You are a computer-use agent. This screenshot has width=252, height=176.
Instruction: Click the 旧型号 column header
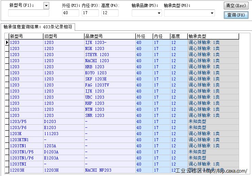coord(63,36)
